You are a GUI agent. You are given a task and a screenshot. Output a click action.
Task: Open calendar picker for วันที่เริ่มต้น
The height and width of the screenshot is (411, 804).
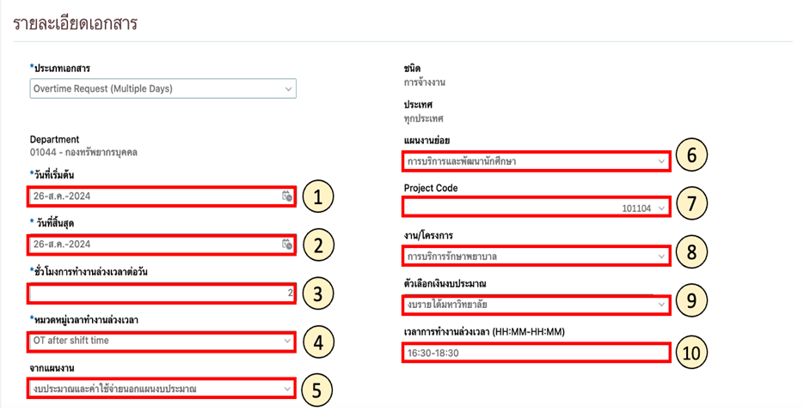tap(287, 196)
